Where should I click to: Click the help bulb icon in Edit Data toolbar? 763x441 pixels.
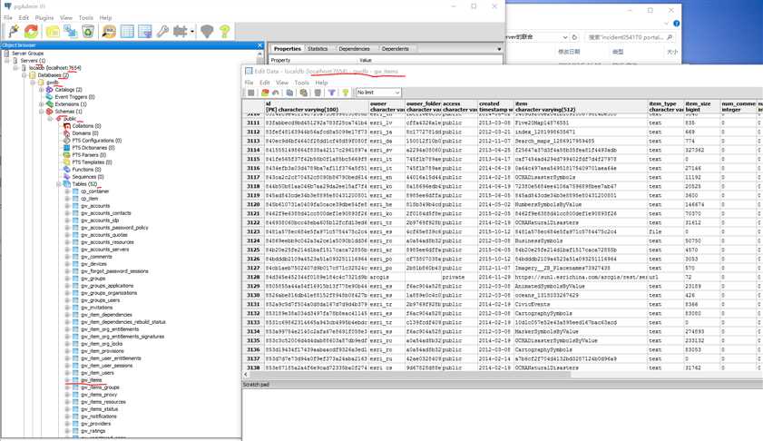[345, 93]
